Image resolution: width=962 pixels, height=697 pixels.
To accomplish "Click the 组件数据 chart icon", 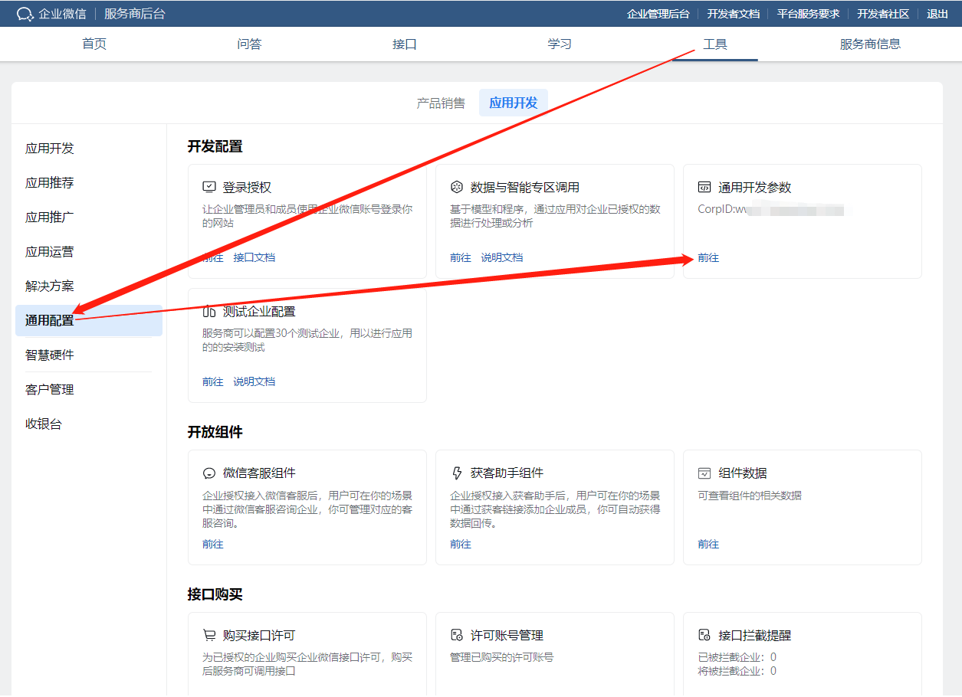I will point(704,473).
